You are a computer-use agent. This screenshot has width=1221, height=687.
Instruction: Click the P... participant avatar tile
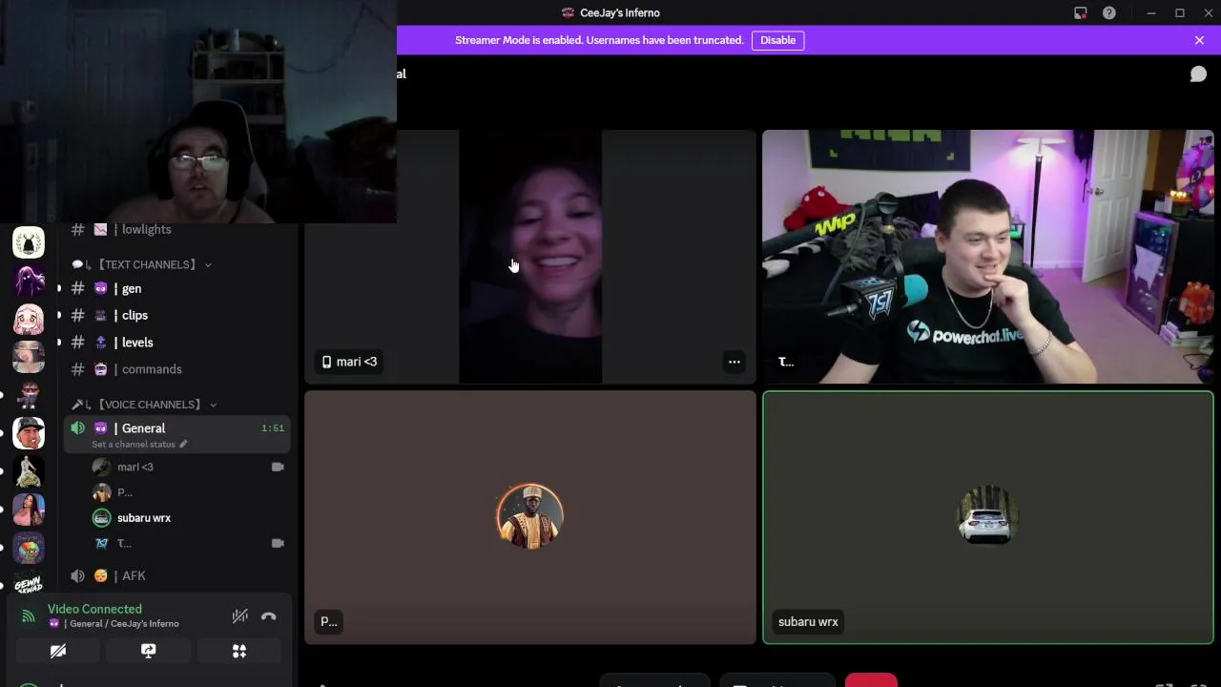click(529, 517)
